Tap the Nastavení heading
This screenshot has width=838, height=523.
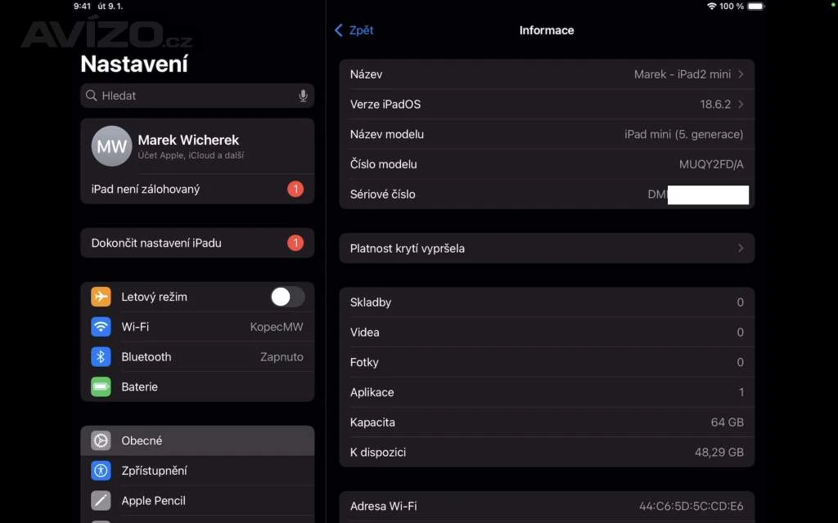coord(134,64)
